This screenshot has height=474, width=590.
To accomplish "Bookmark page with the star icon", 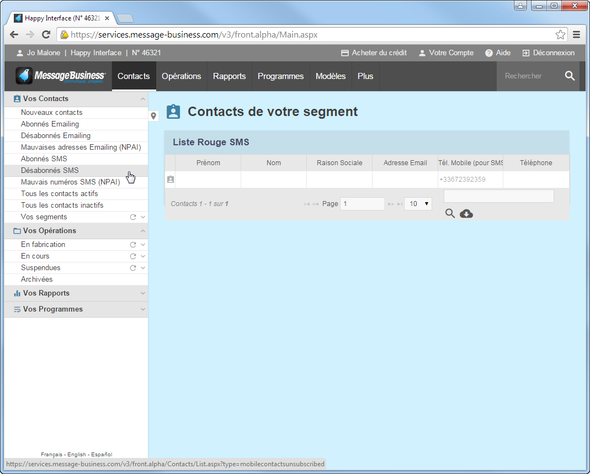I will click(x=560, y=35).
